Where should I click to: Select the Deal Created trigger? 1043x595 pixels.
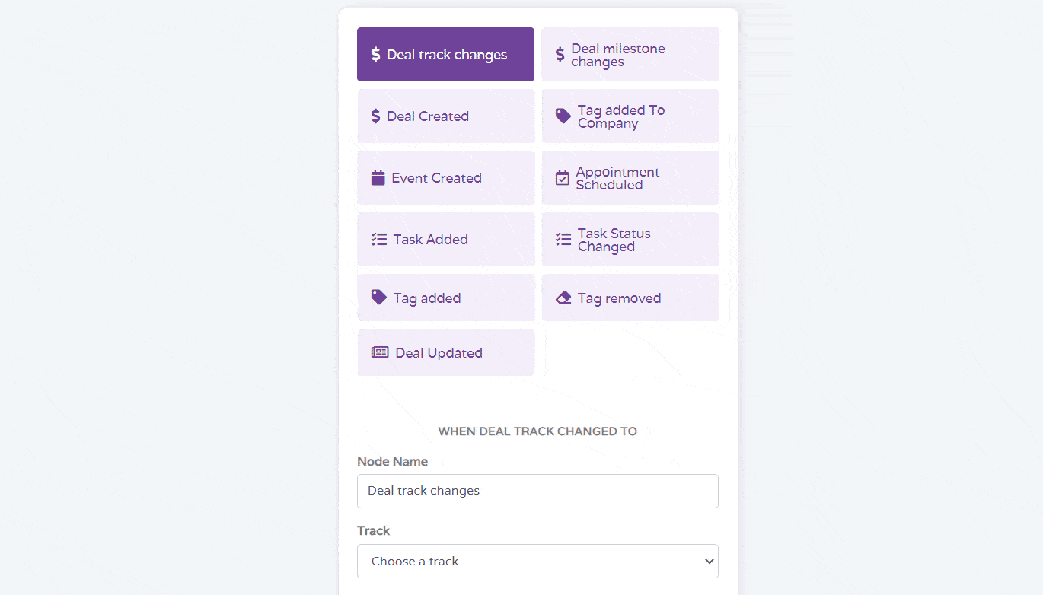pyautogui.click(x=445, y=116)
